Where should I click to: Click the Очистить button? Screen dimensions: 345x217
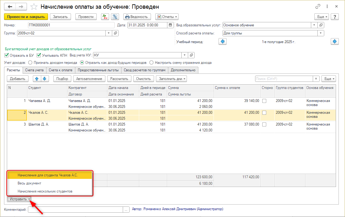(x=144, y=79)
